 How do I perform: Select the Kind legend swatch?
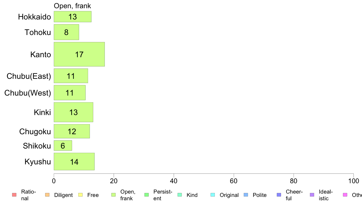pyautogui.click(x=179, y=195)
